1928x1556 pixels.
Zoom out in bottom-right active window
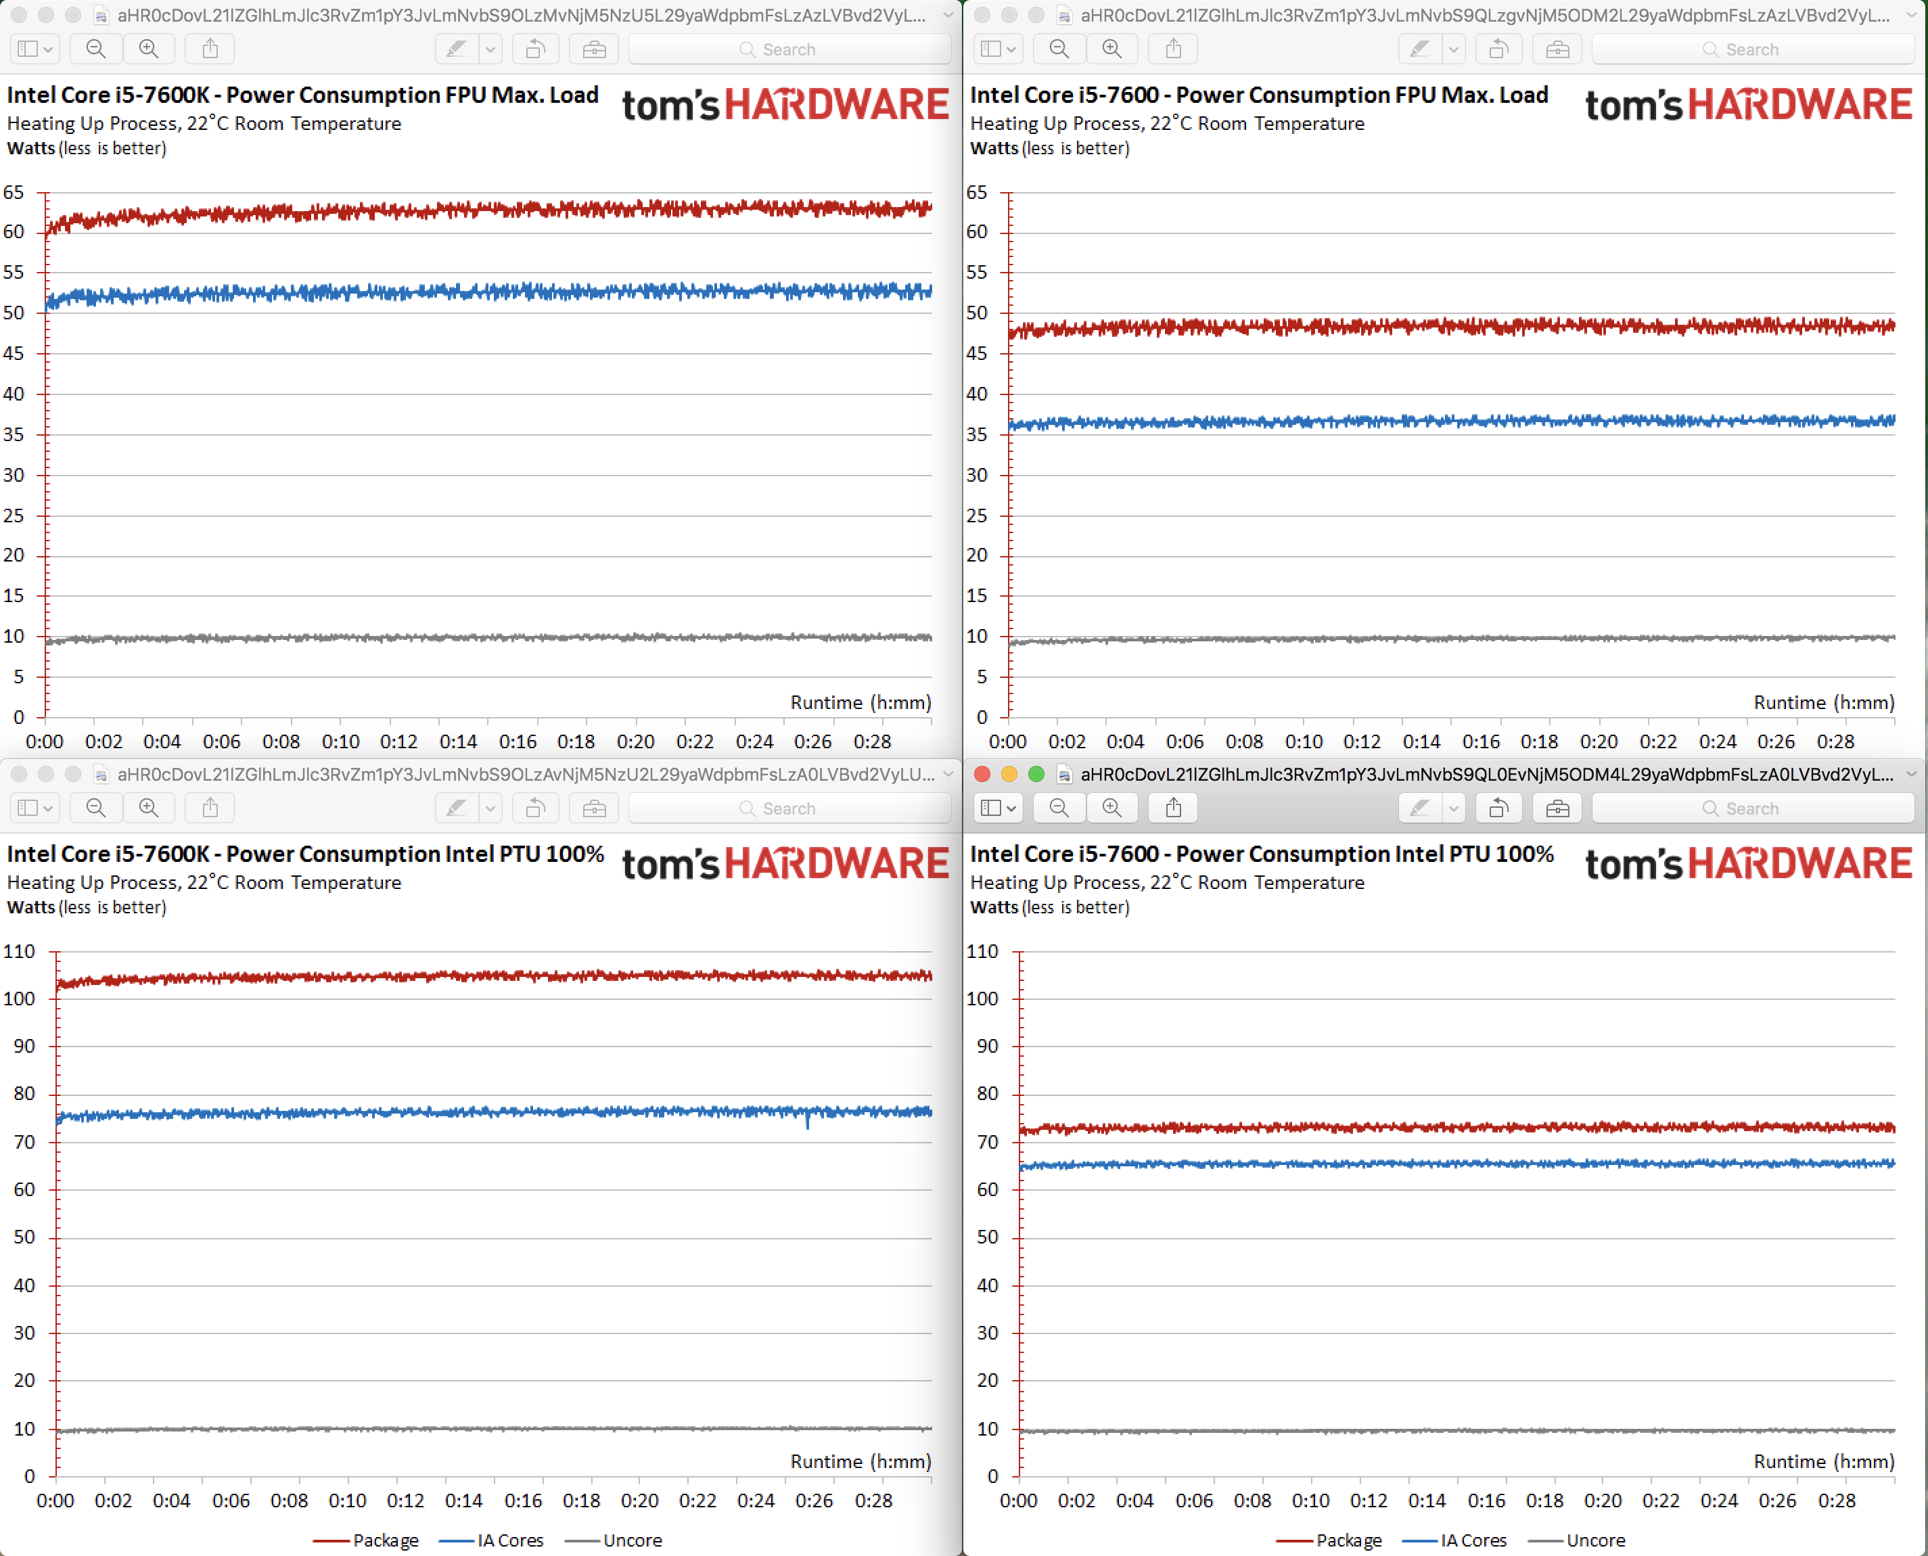pyautogui.click(x=1059, y=808)
